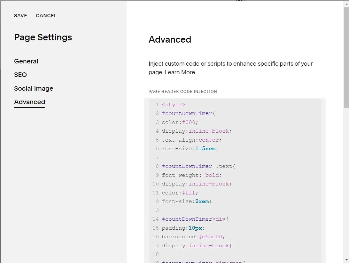Switch to the General settings section
The image size is (349, 263).
click(26, 61)
